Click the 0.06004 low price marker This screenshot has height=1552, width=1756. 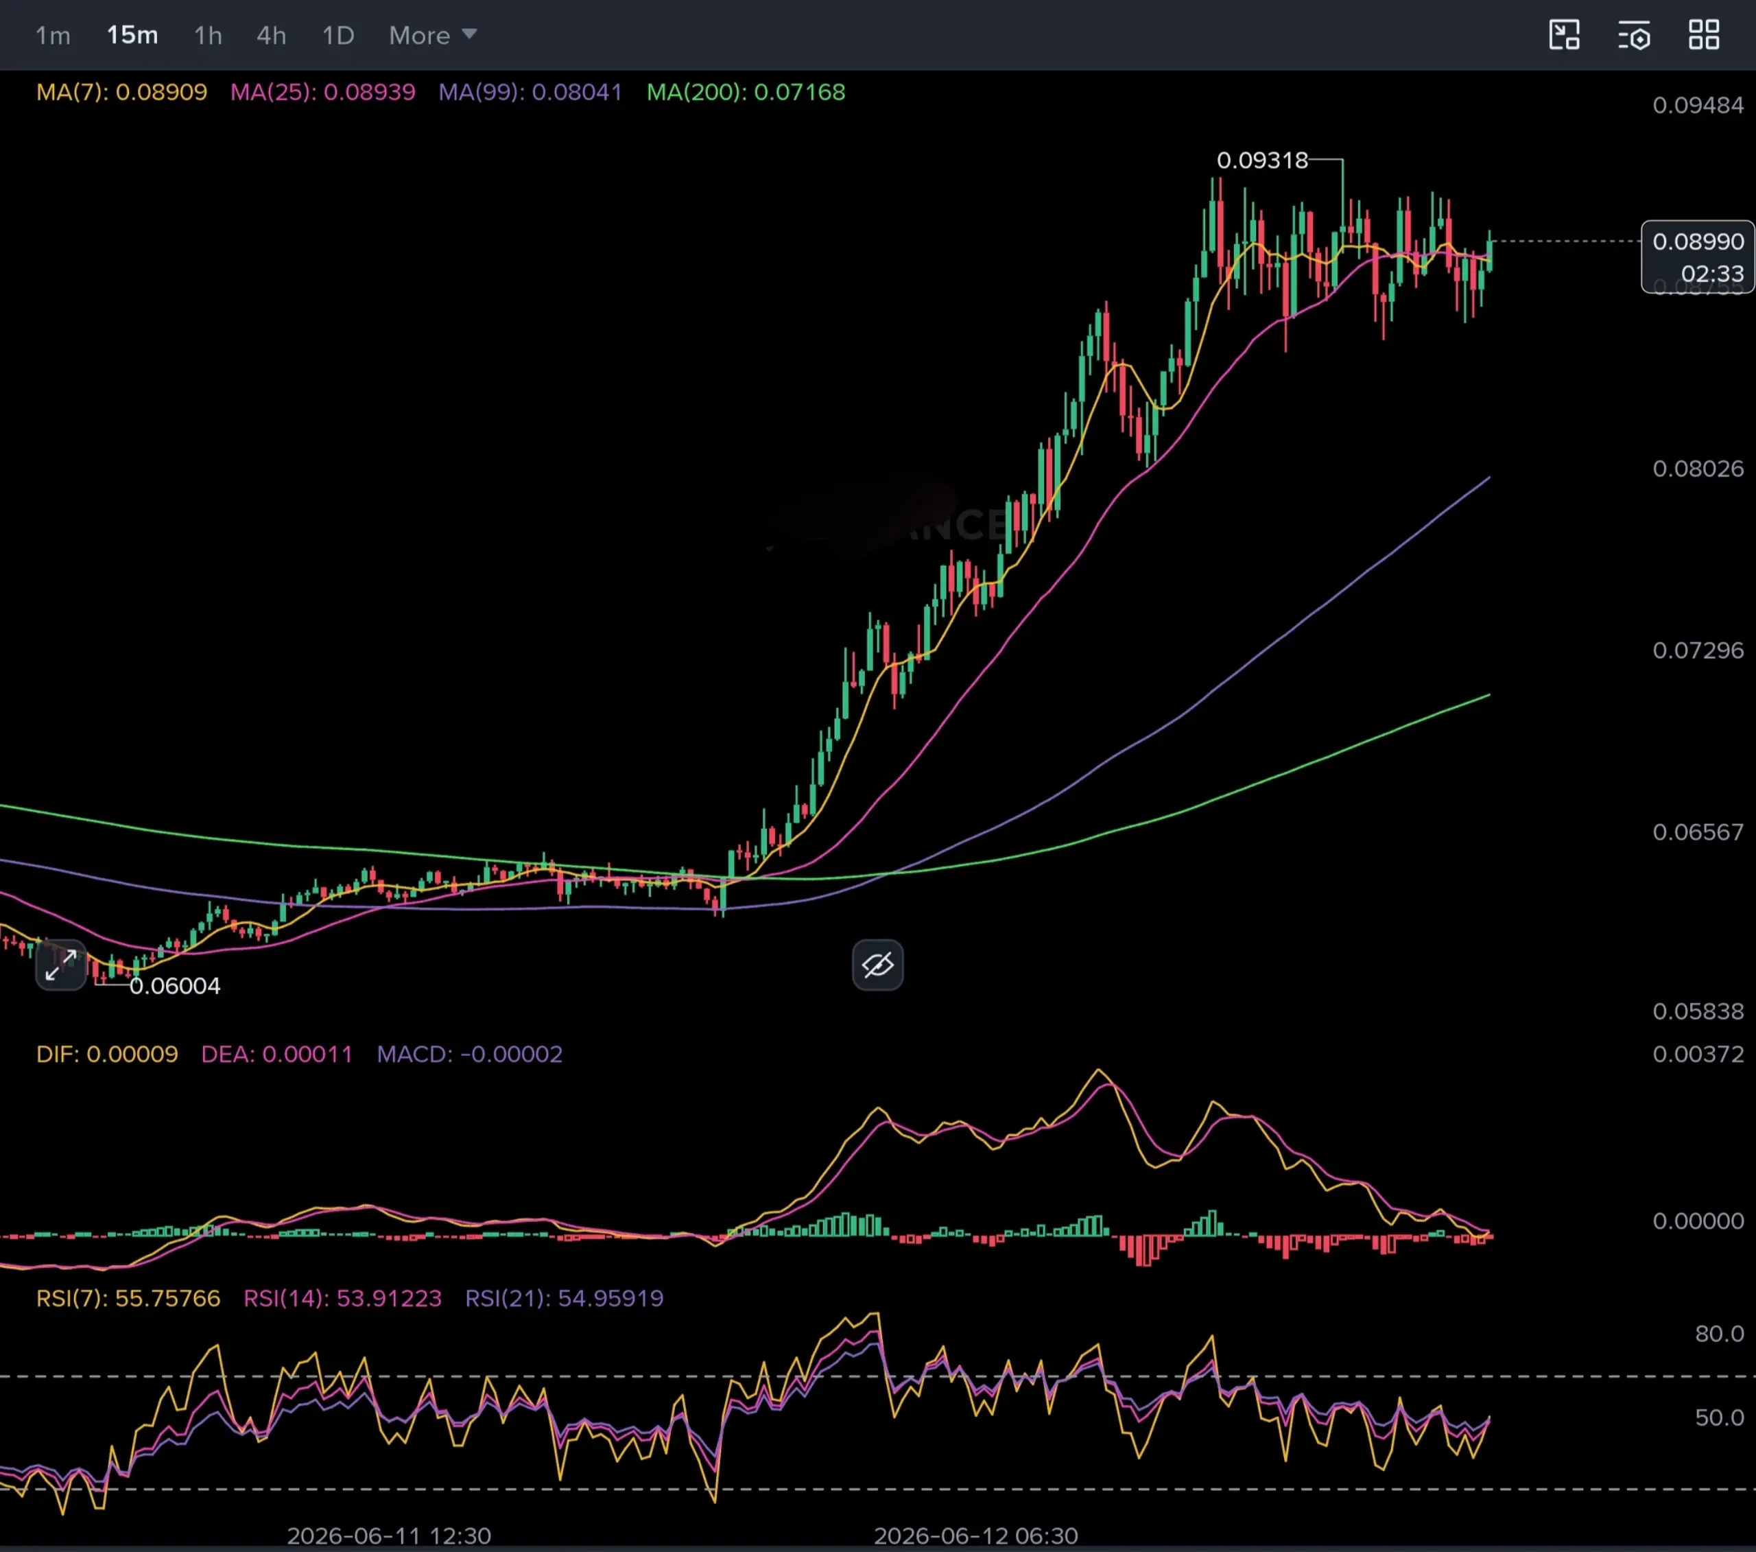[x=174, y=986]
